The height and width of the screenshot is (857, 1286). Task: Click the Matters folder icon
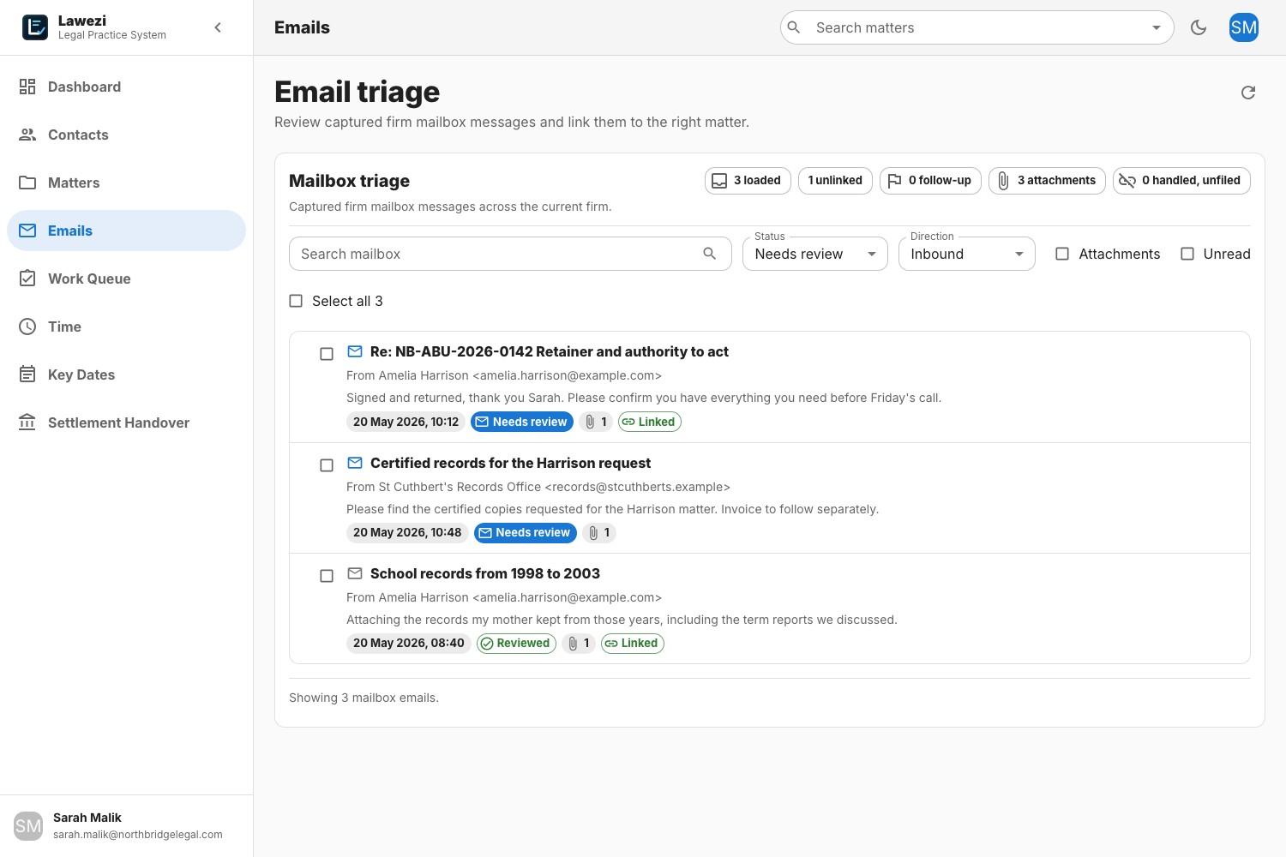(x=27, y=183)
